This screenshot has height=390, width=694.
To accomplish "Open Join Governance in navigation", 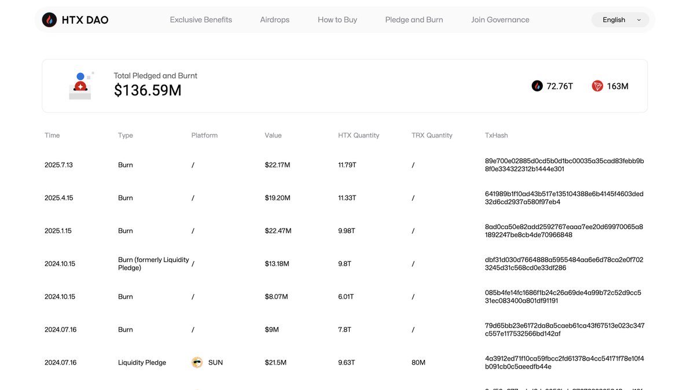I will (x=500, y=20).
